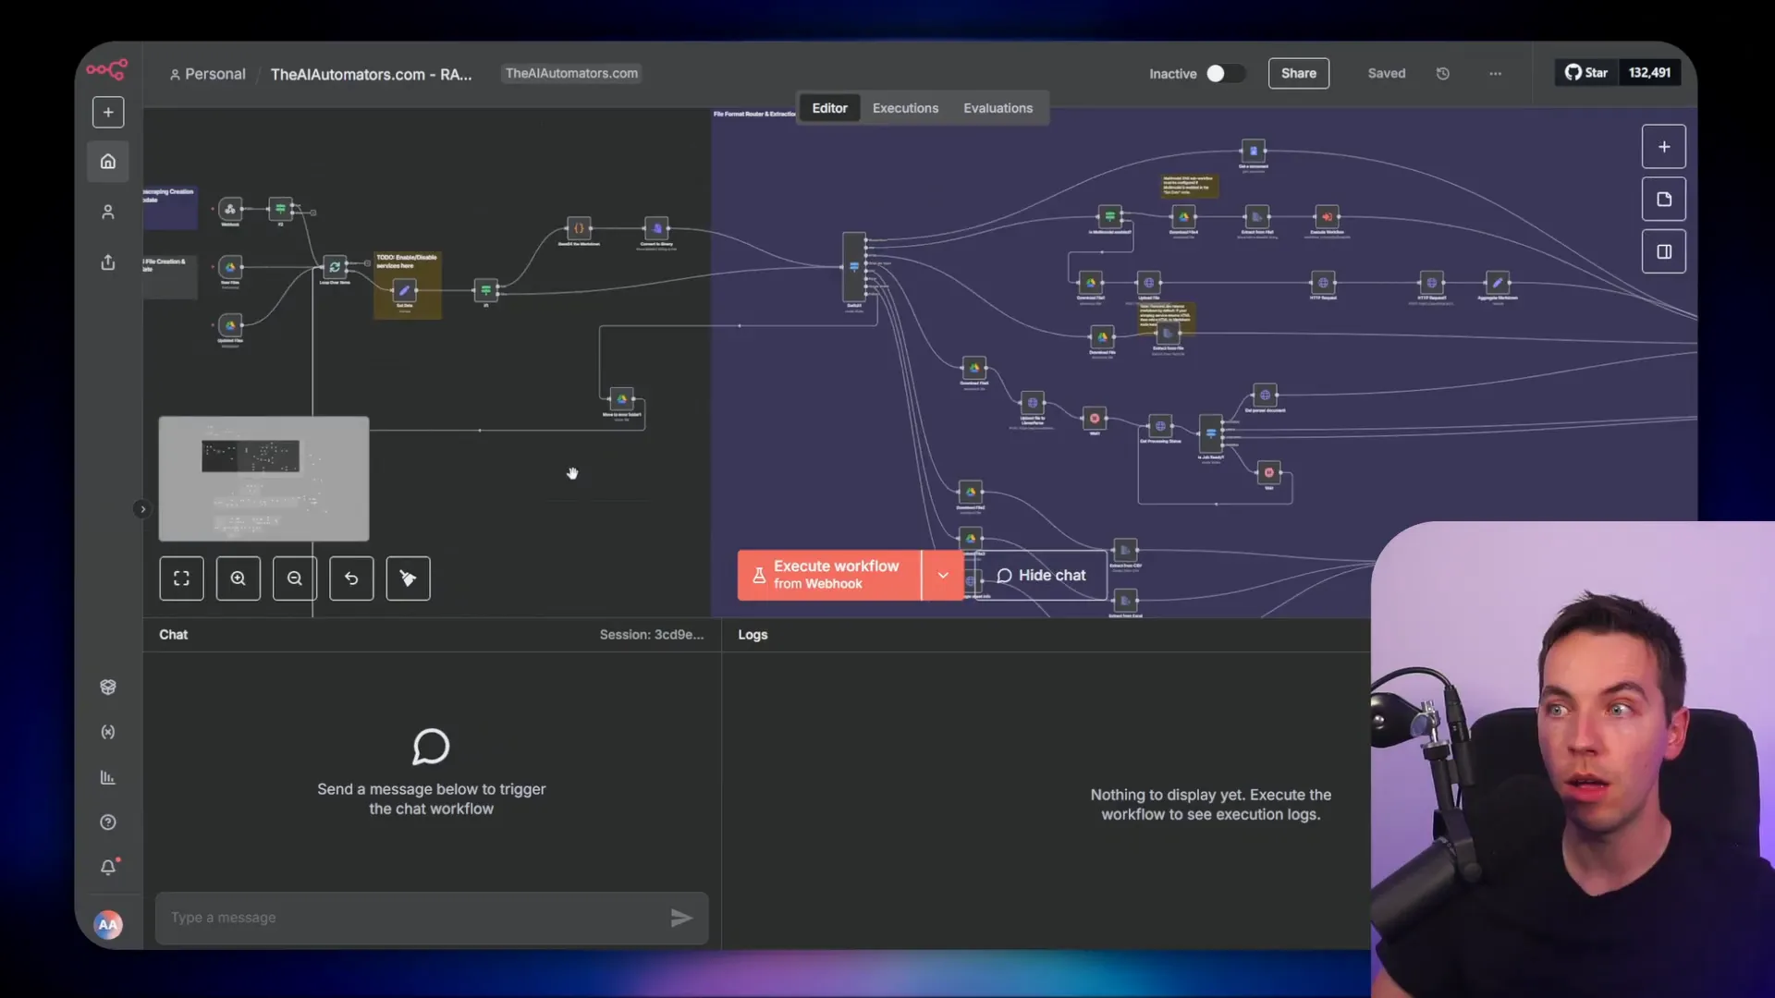Click the plus create button in left sidebar
Viewport: 1775px width, 998px height.
pos(108,112)
